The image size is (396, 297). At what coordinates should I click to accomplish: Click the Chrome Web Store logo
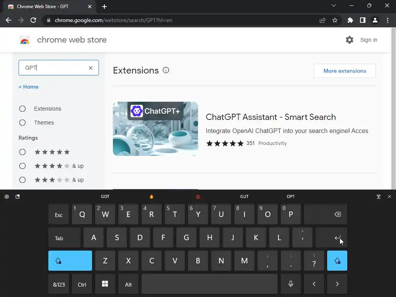[25, 40]
